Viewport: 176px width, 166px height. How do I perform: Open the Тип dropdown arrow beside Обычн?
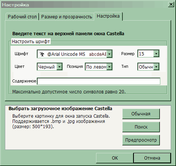156,67
